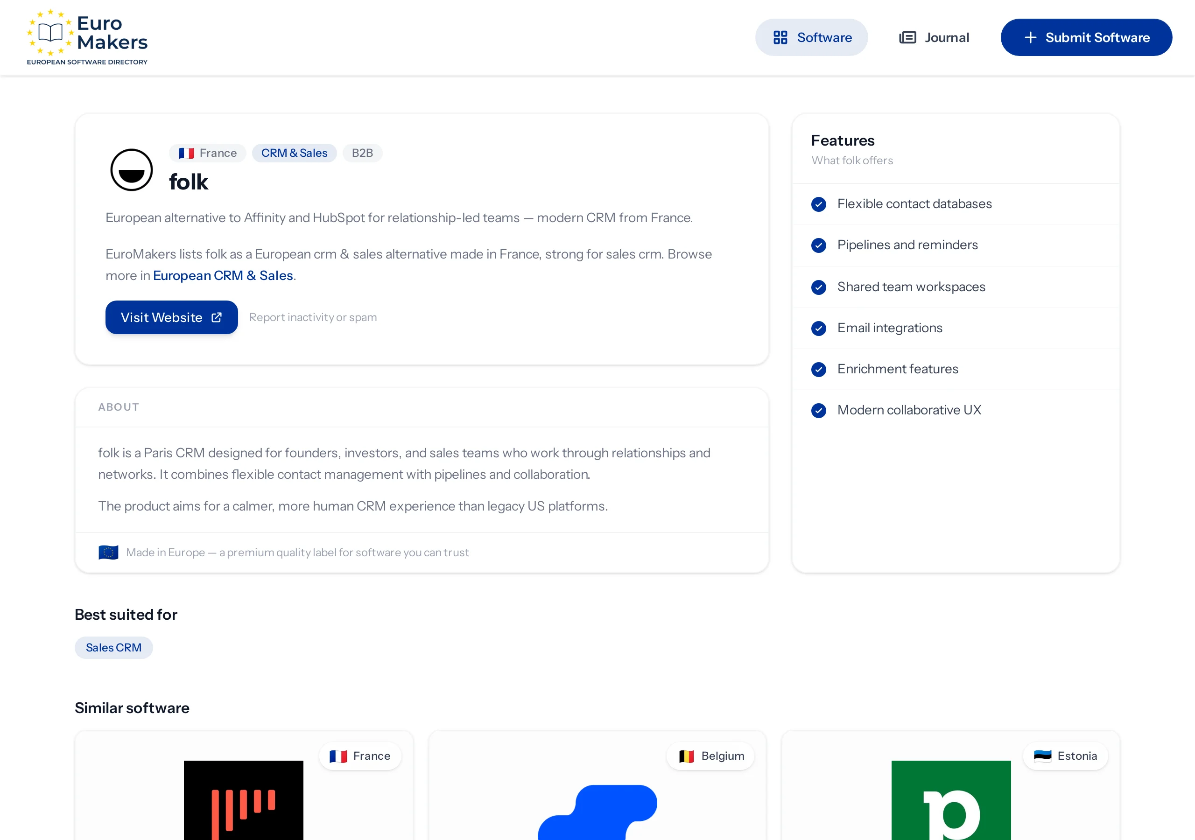Click the 'Enrichment features' feature text
Screen dimensions: 1195x840
click(897, 370)
